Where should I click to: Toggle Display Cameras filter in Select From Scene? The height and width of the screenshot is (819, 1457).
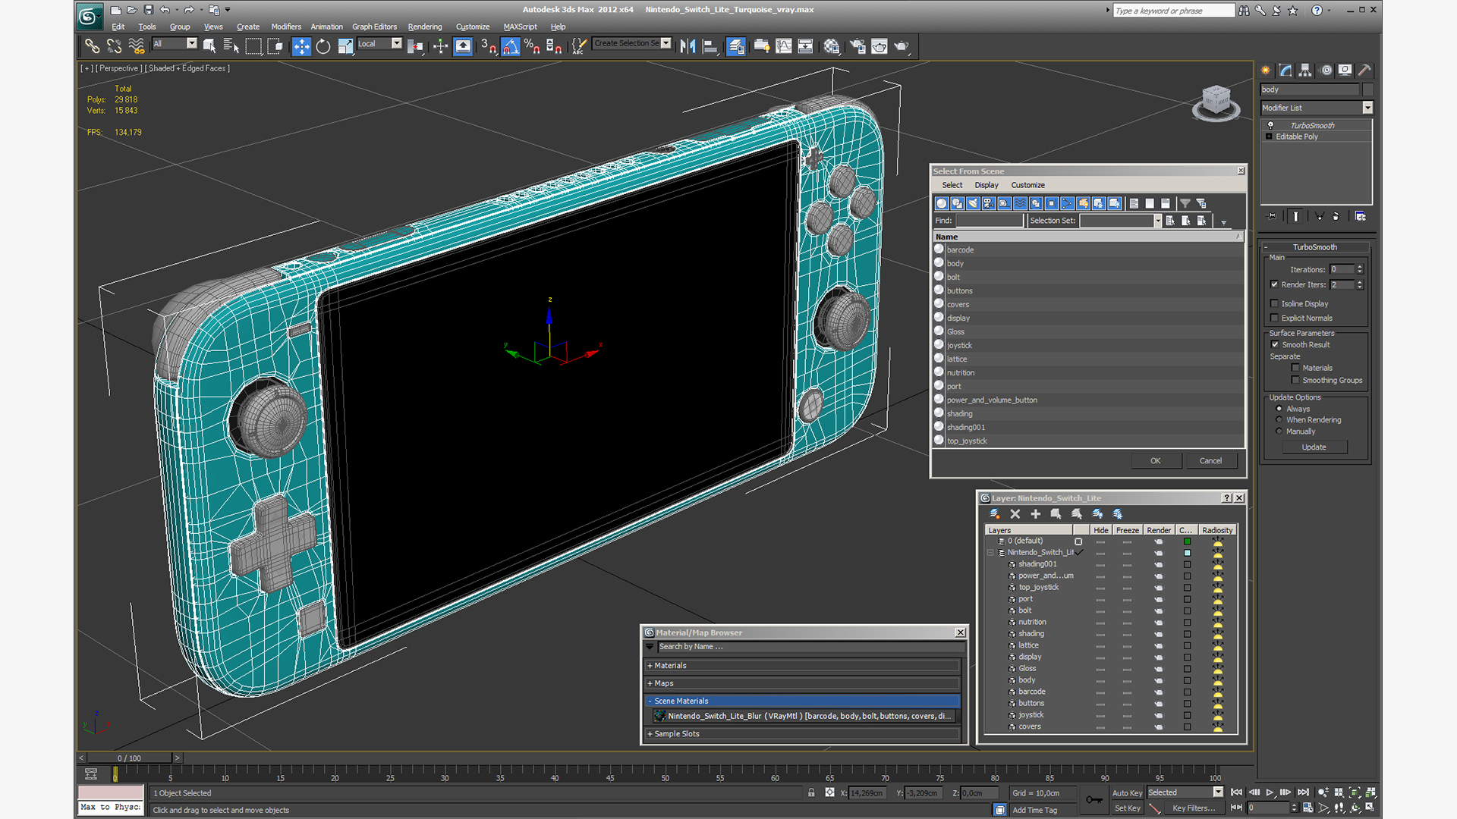(x=989, y=203)
